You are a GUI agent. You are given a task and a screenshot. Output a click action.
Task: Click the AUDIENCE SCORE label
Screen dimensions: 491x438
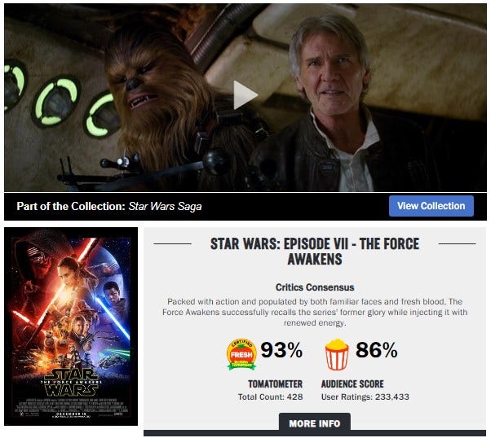[x=352, y=383]
